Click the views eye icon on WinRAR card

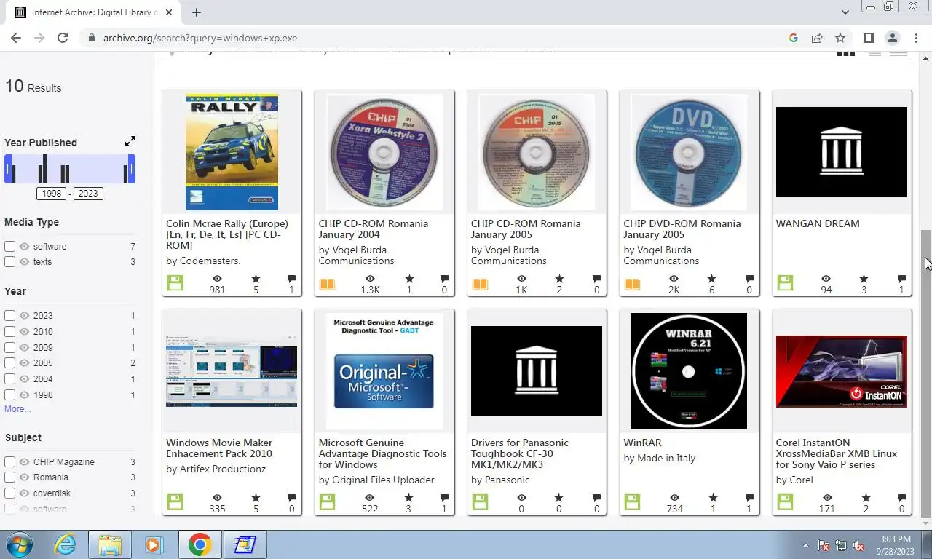pyautogui.click(x=674, y=498)
